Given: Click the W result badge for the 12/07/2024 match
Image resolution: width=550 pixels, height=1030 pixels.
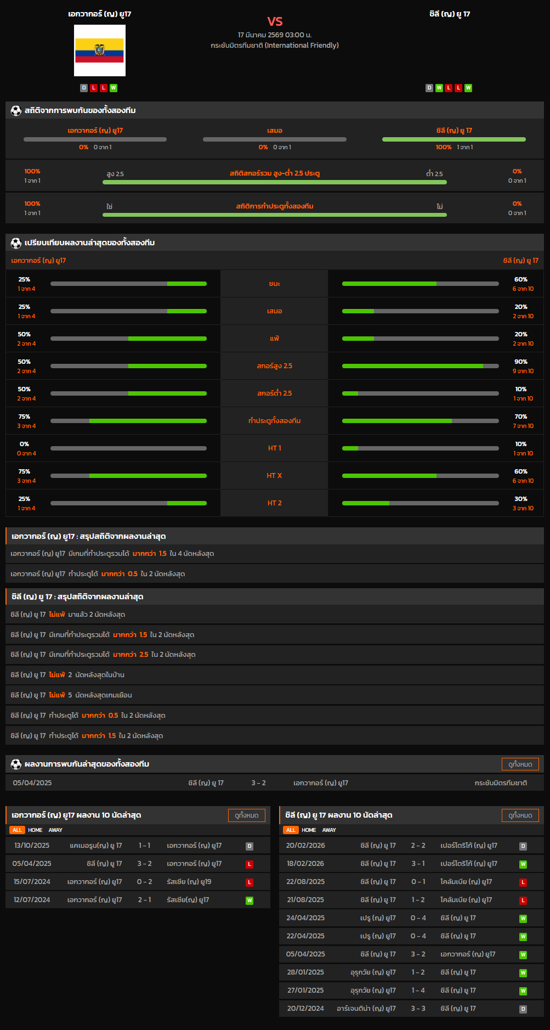Looking at the screenshot, I should tap(250, 900).
